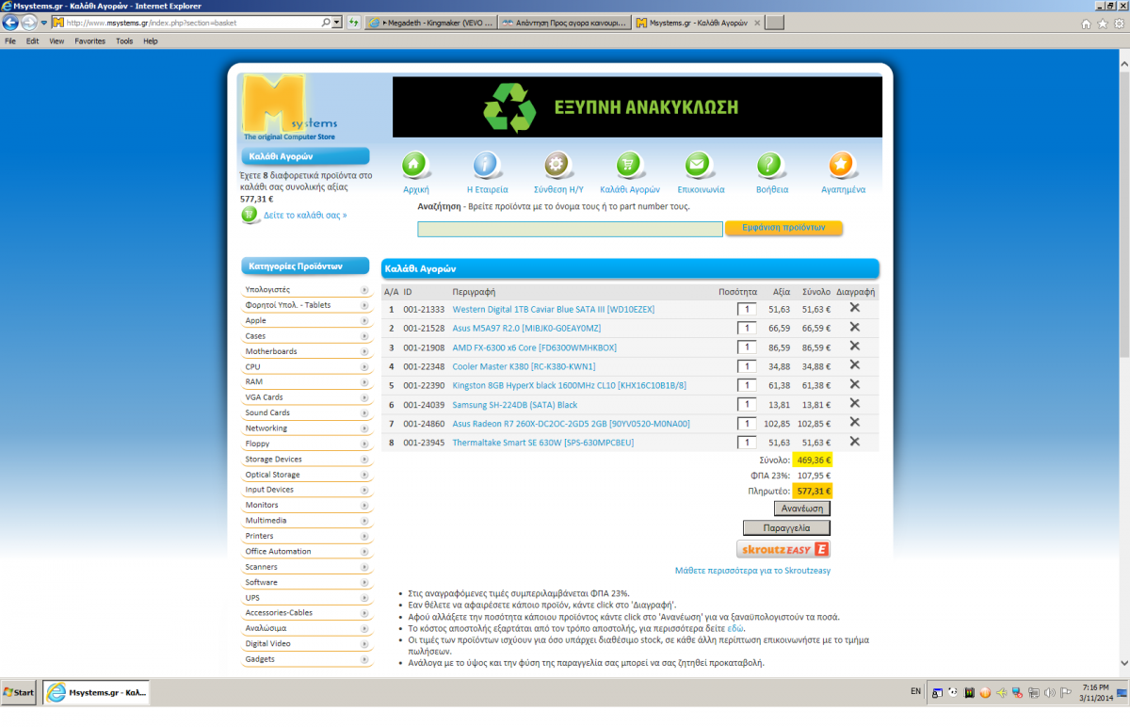Open the View menu
This screenshot has height=727, width=1130.
click(56, 41)
